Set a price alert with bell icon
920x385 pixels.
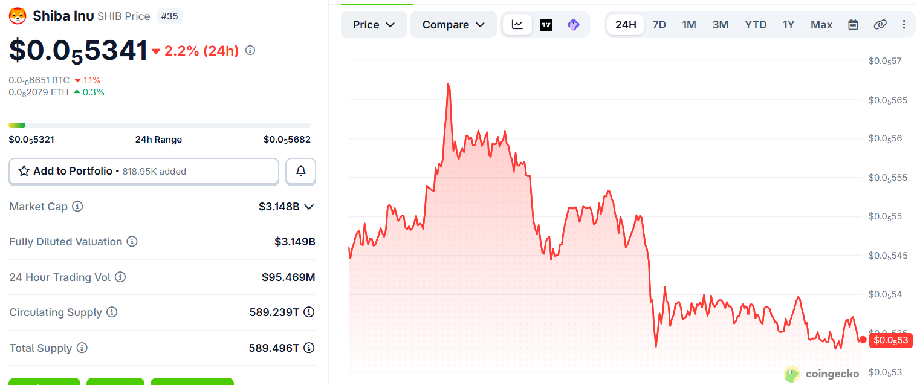(x=300, y=171)
